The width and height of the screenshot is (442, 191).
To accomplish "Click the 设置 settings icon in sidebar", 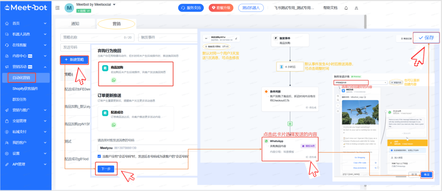I will point(7,153).
